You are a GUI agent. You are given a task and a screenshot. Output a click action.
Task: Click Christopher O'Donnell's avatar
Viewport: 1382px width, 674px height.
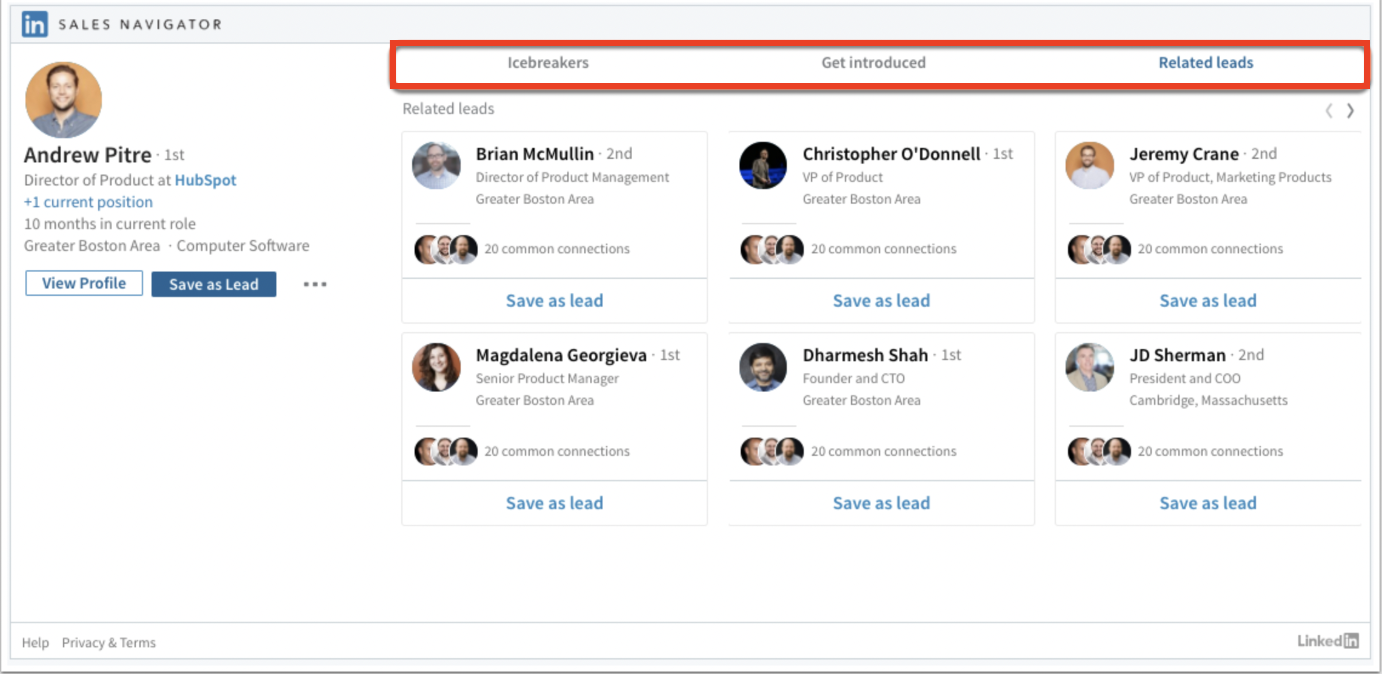tap(763, 165)
